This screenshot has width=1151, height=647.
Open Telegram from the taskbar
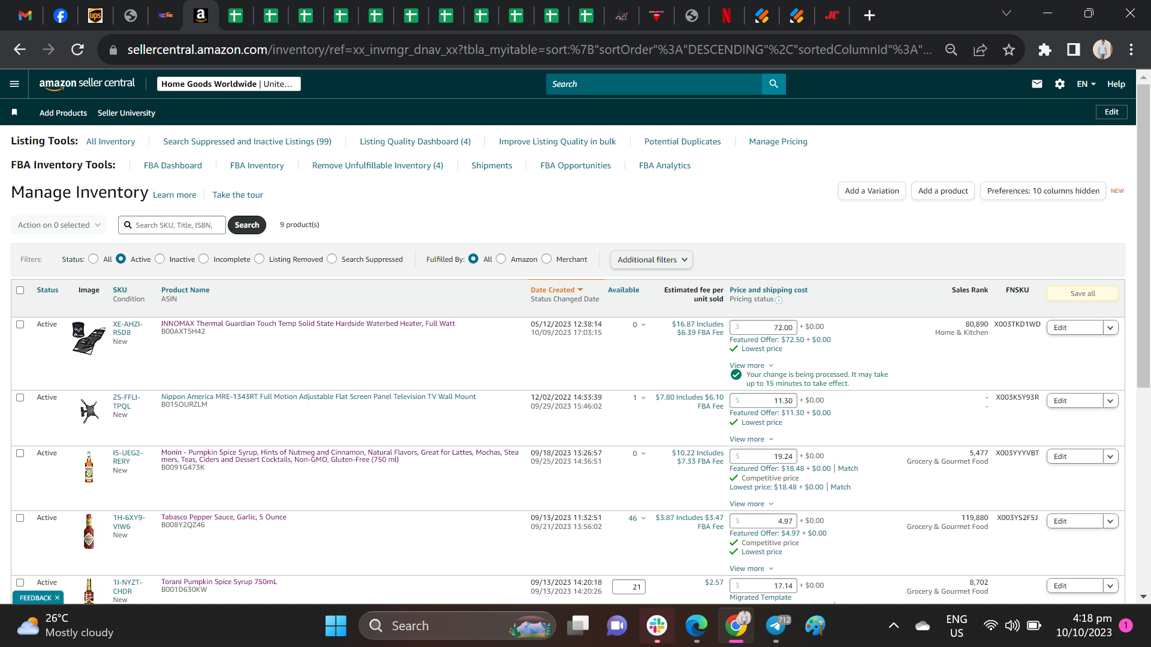pos(776,626)
